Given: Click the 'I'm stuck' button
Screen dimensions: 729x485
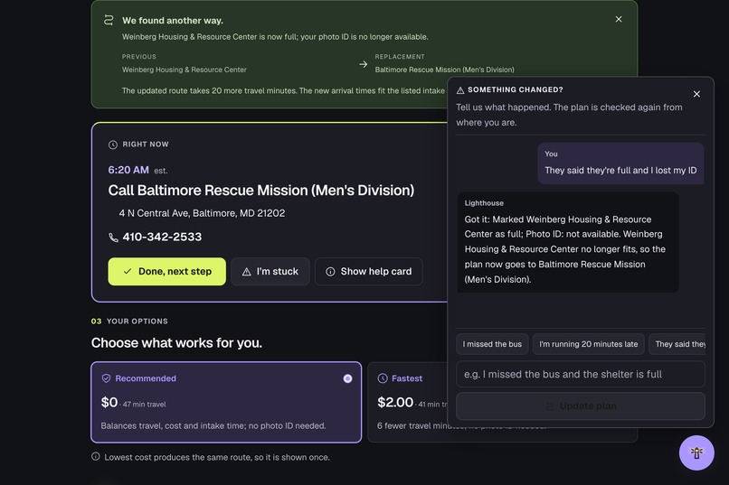Looking at the screenshot, I should (270, 272).
